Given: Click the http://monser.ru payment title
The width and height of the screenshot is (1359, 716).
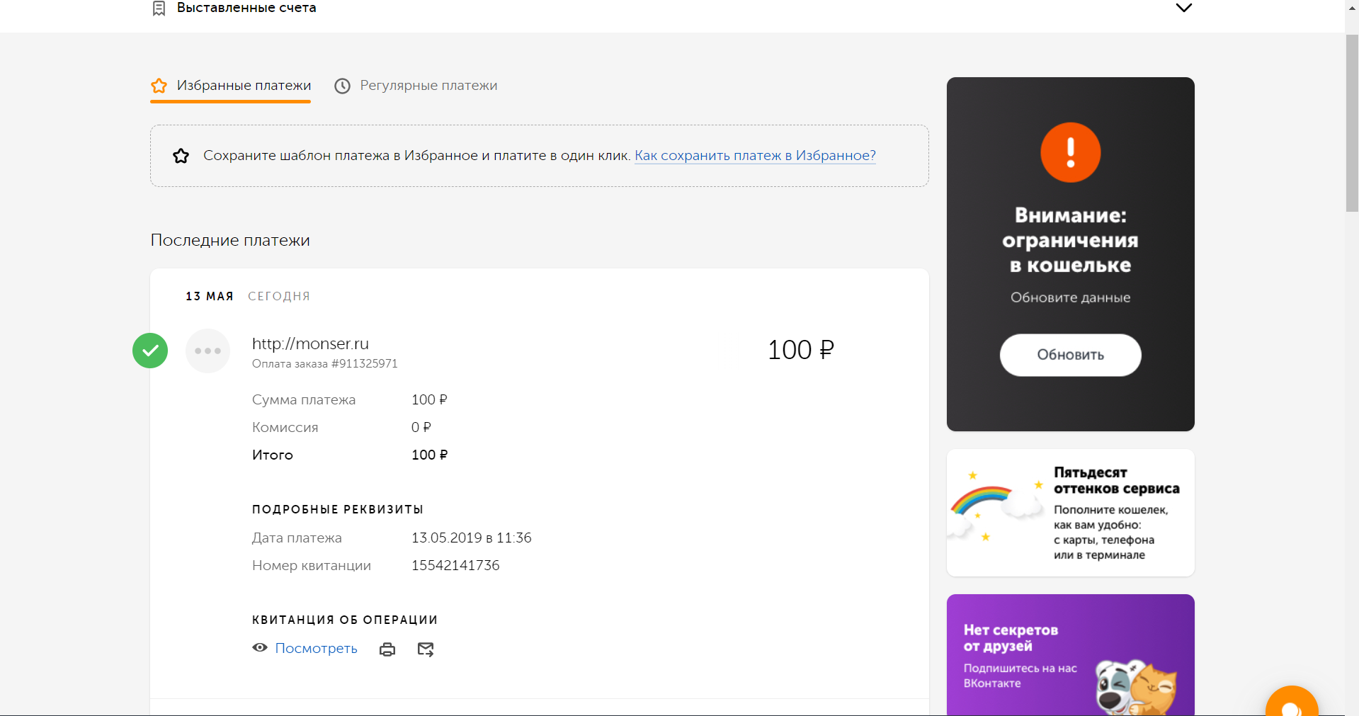Looking at the screenshot, I should pos(310,343).
